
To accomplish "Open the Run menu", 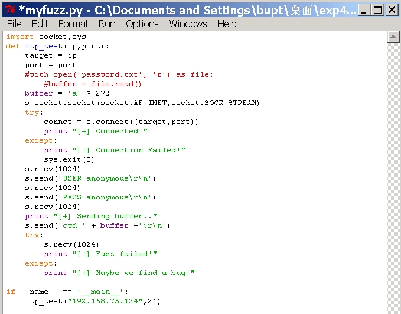I will 107,24.
